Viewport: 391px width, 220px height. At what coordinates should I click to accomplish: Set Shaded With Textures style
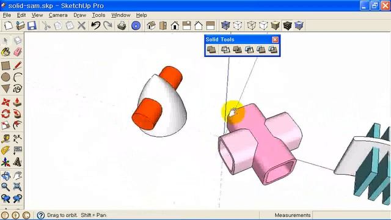click(x=287, y=26)
